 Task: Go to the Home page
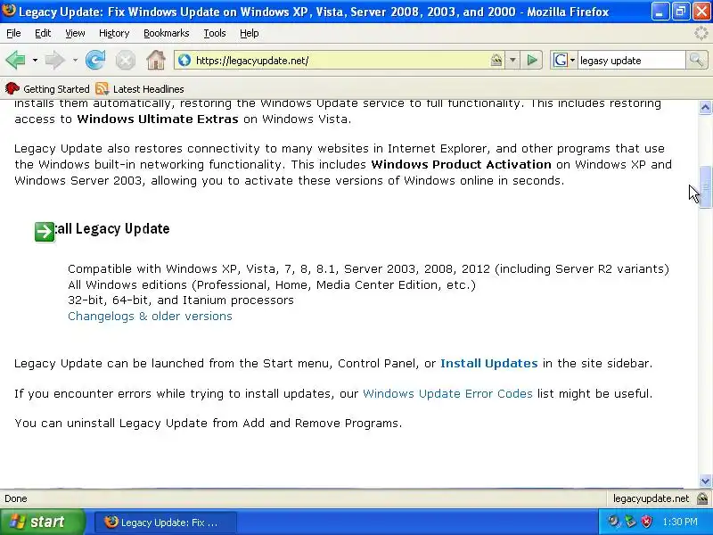155,60
